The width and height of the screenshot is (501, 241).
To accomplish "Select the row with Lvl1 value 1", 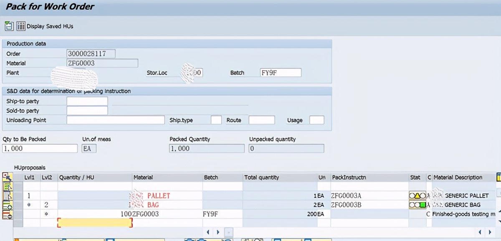I will click(18, 196).
